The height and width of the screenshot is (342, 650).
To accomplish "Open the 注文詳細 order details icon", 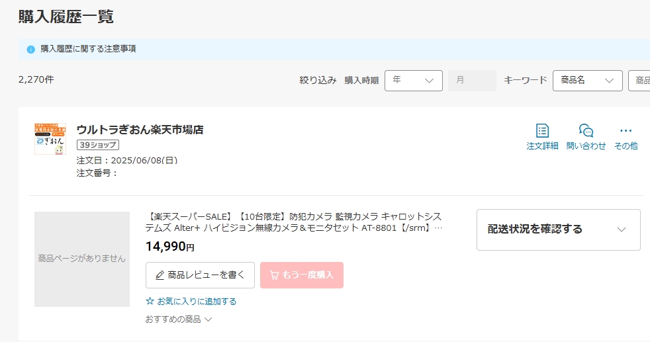I will click(x=542, y=131).
